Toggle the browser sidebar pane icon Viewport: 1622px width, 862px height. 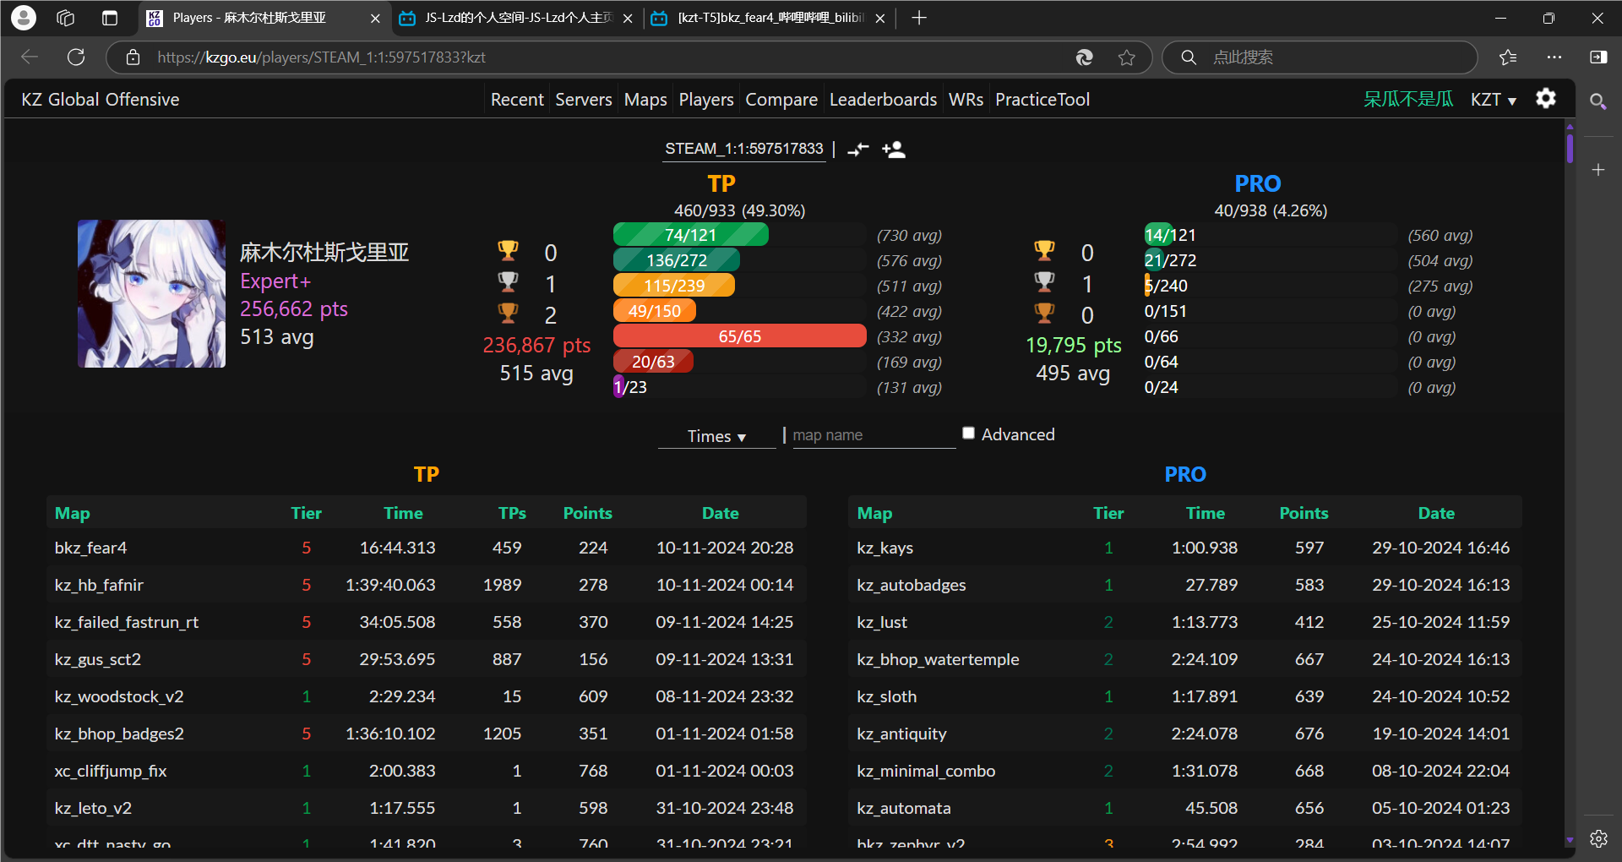click(x=1598, y=57)
